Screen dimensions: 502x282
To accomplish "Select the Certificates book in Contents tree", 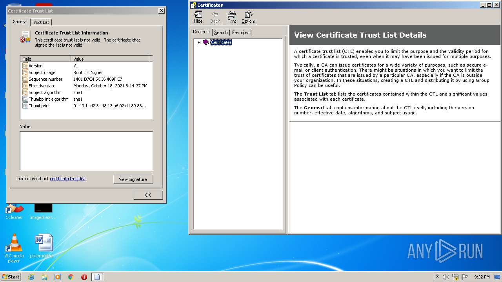I will [221, 42].
